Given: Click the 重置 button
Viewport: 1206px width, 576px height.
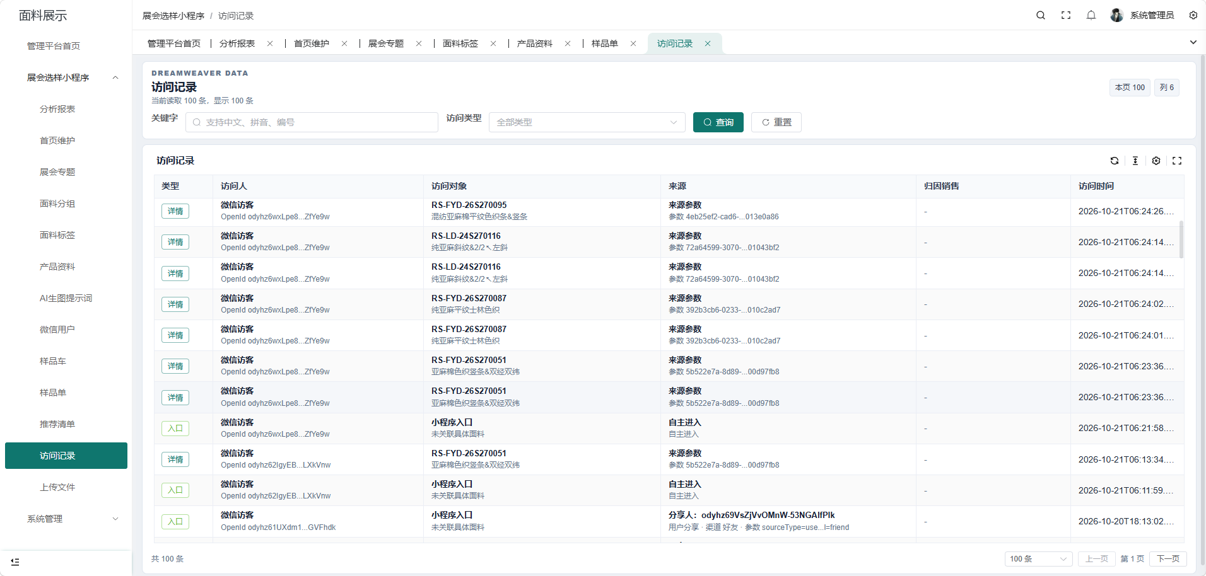Looking at the screenshot, I should tap(776, 122).
